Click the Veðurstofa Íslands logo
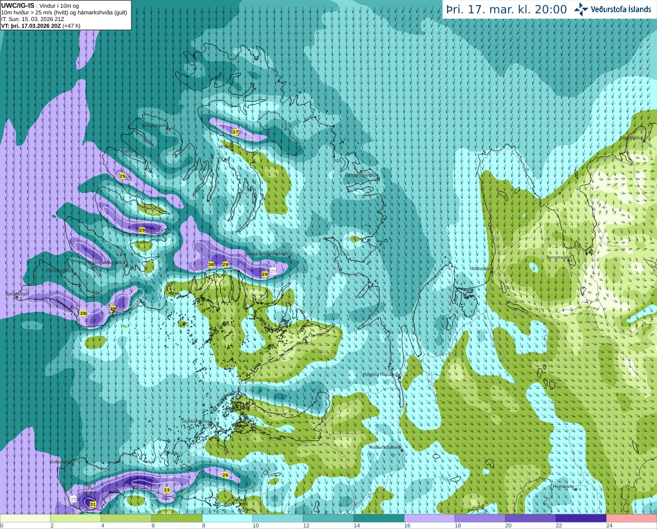The width and height of the screenshot is (657, 529). [614, 9]
